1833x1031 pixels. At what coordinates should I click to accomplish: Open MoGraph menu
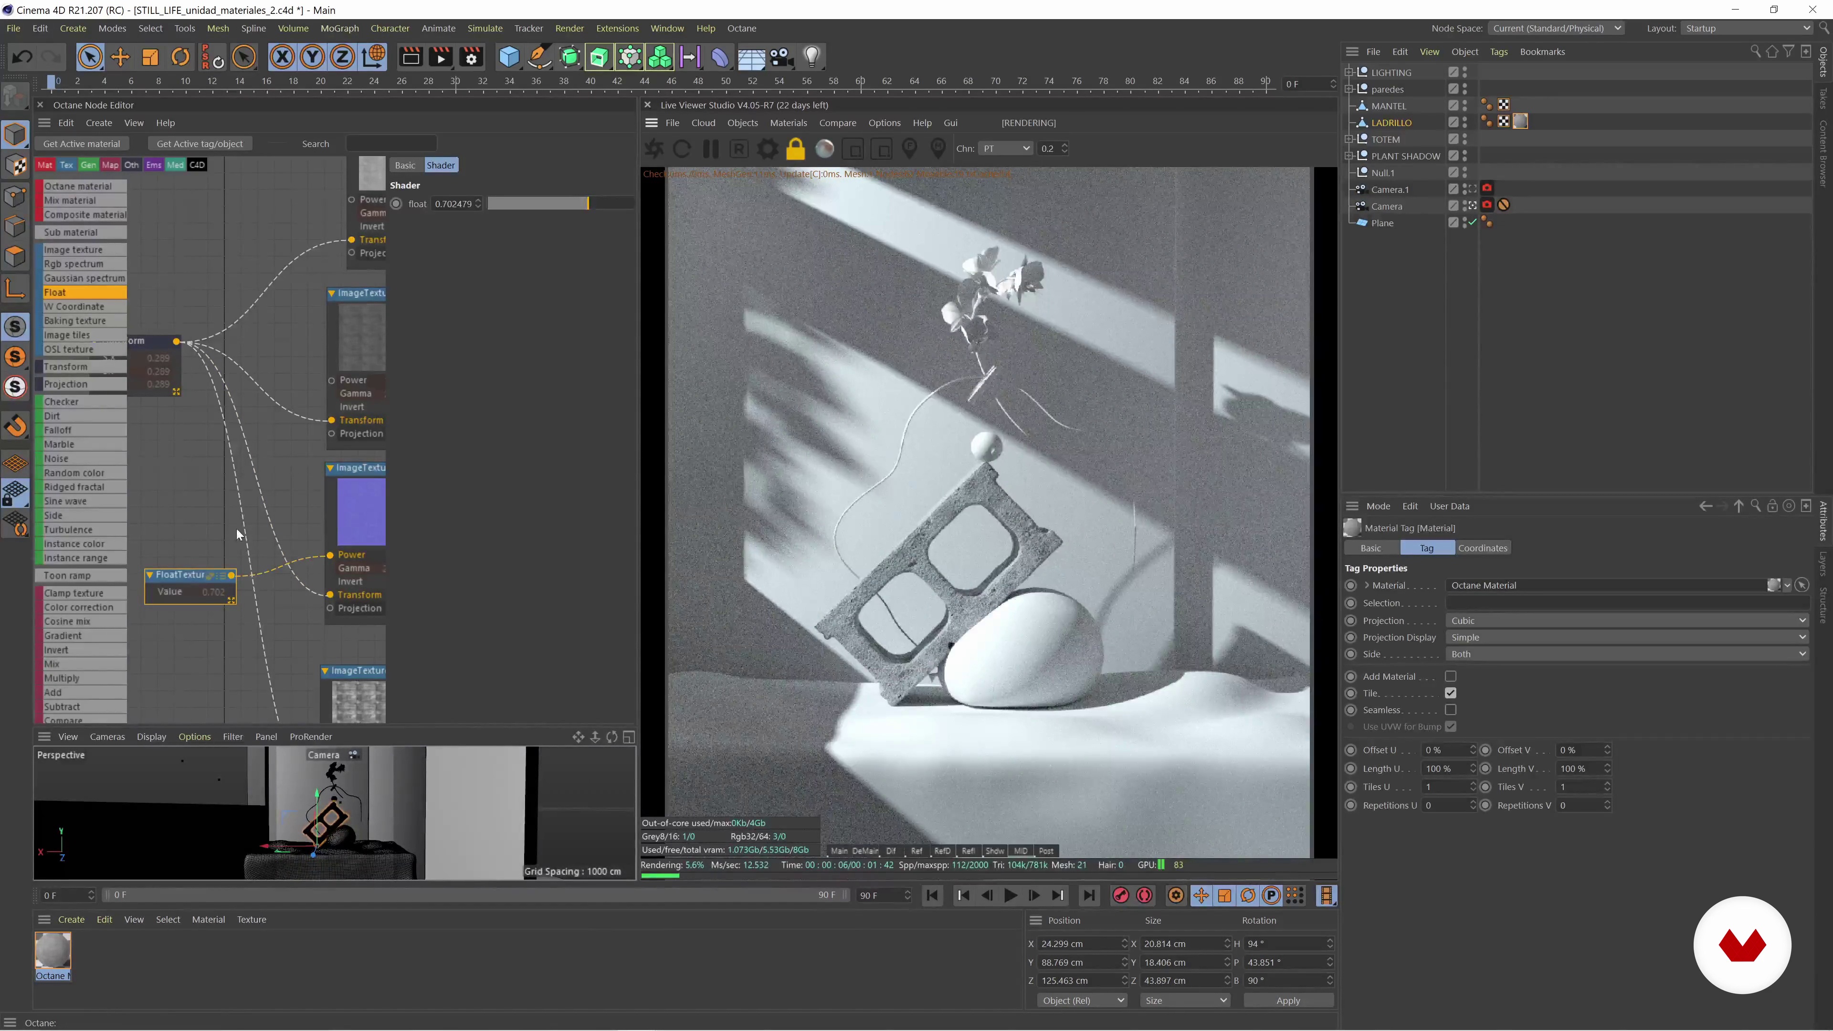[339, 29]
